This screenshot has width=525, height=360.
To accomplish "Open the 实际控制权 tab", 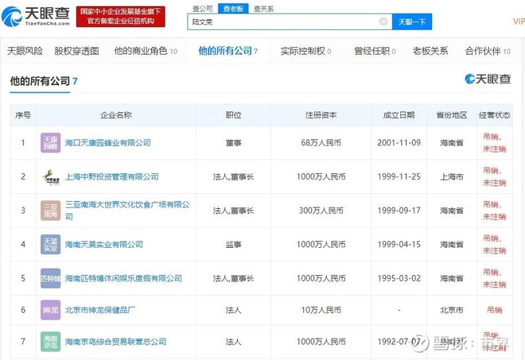I will pos(305,51).
